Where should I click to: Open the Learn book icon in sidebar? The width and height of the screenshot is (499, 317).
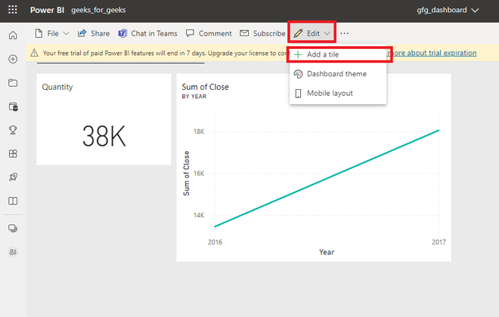(x=13, y=202)
